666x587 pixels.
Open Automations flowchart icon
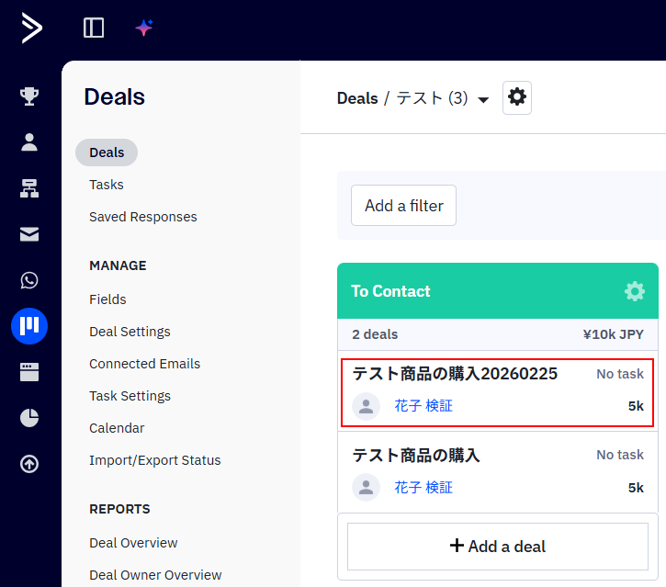pyautogui.click(x=29, y=188)
